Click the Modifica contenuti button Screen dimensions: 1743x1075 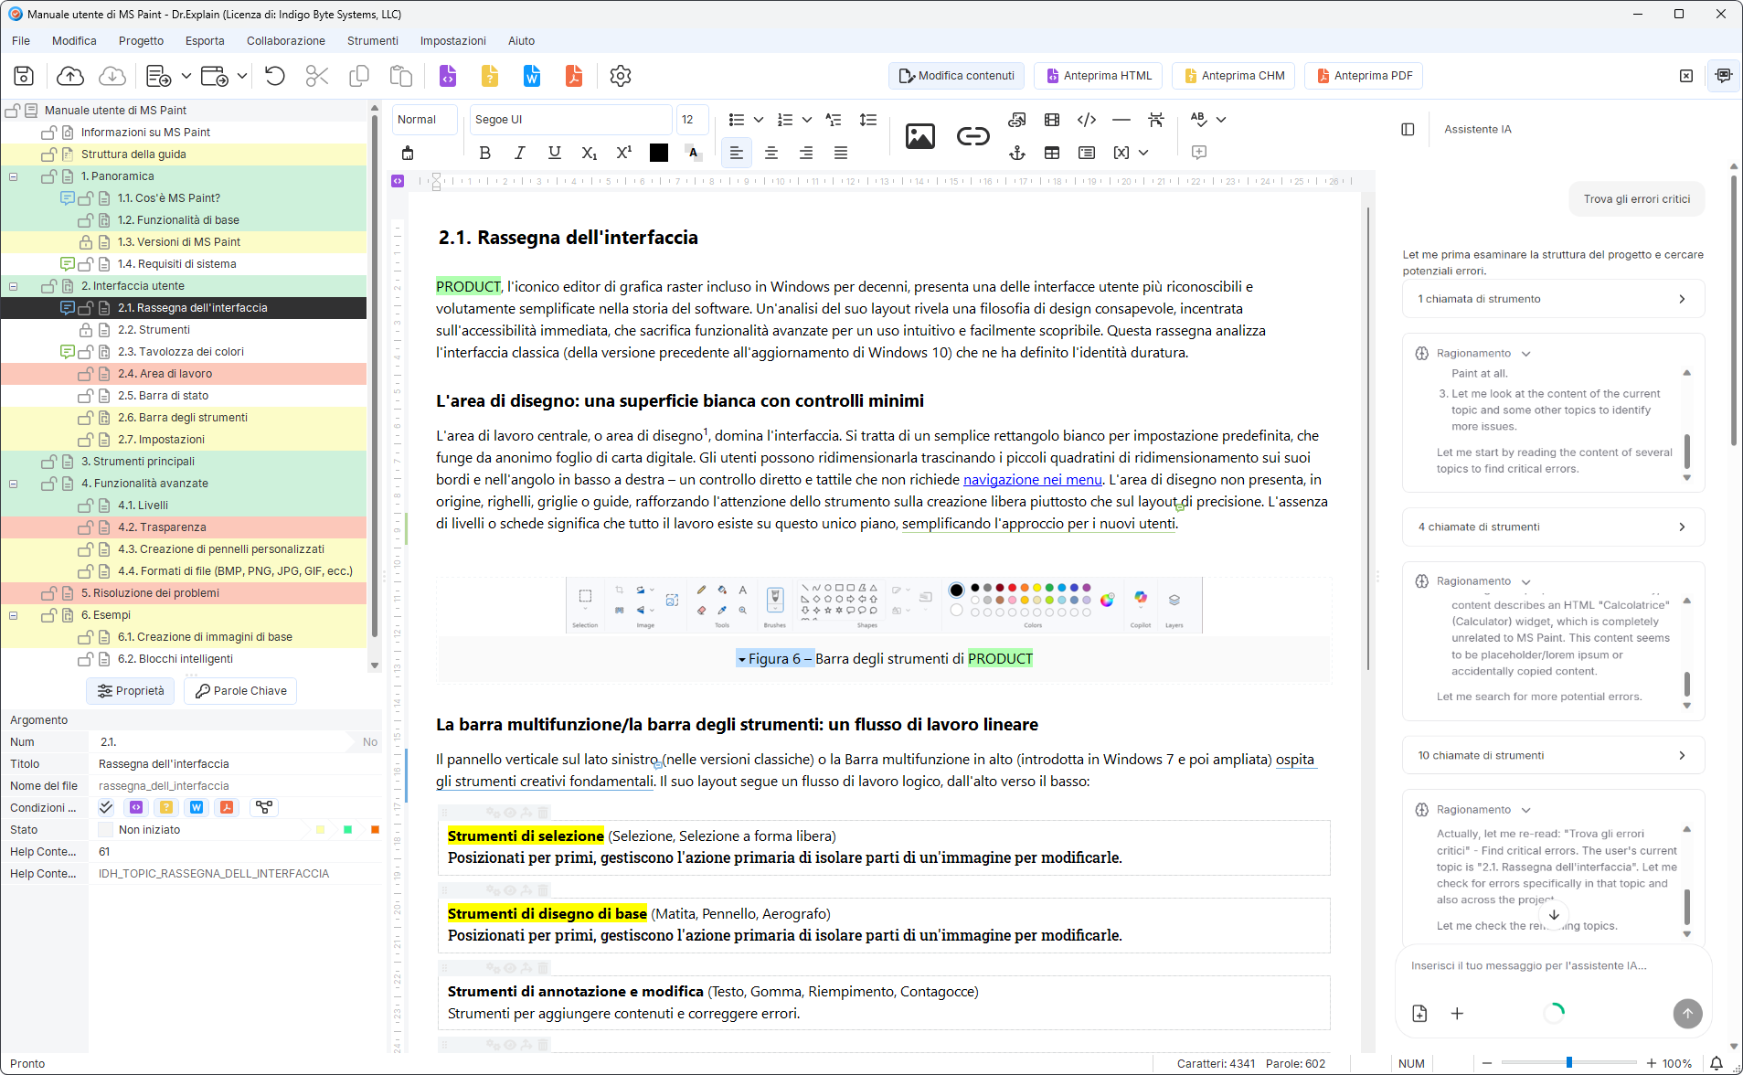coord(956,76)
